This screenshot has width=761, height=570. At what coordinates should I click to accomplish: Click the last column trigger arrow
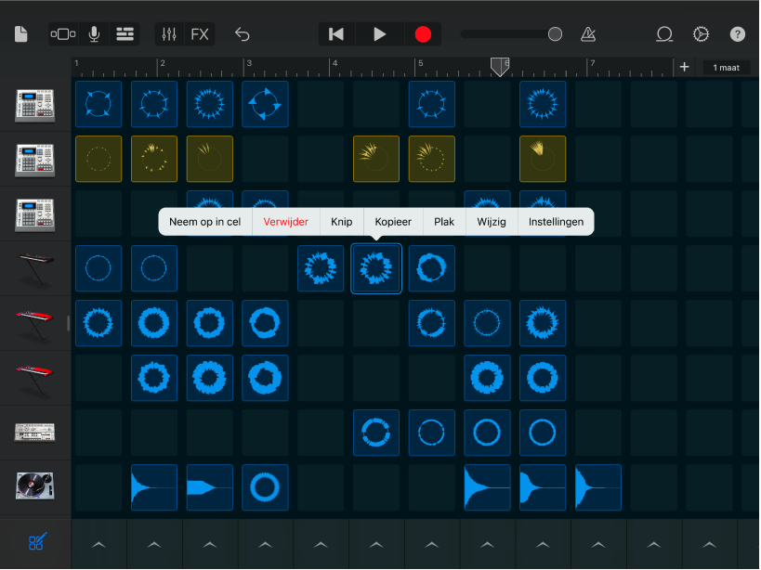coord(709,545)
